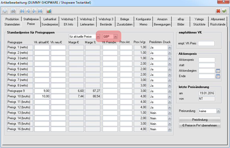Viewport: 230px width, 148px height.
Task: Click the Aktionsbeginn date field
Action: (x=207, y=71)
